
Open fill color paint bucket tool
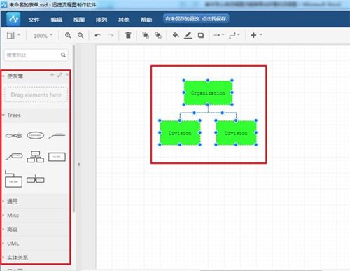pyautogui.click(x=176, y=35)
